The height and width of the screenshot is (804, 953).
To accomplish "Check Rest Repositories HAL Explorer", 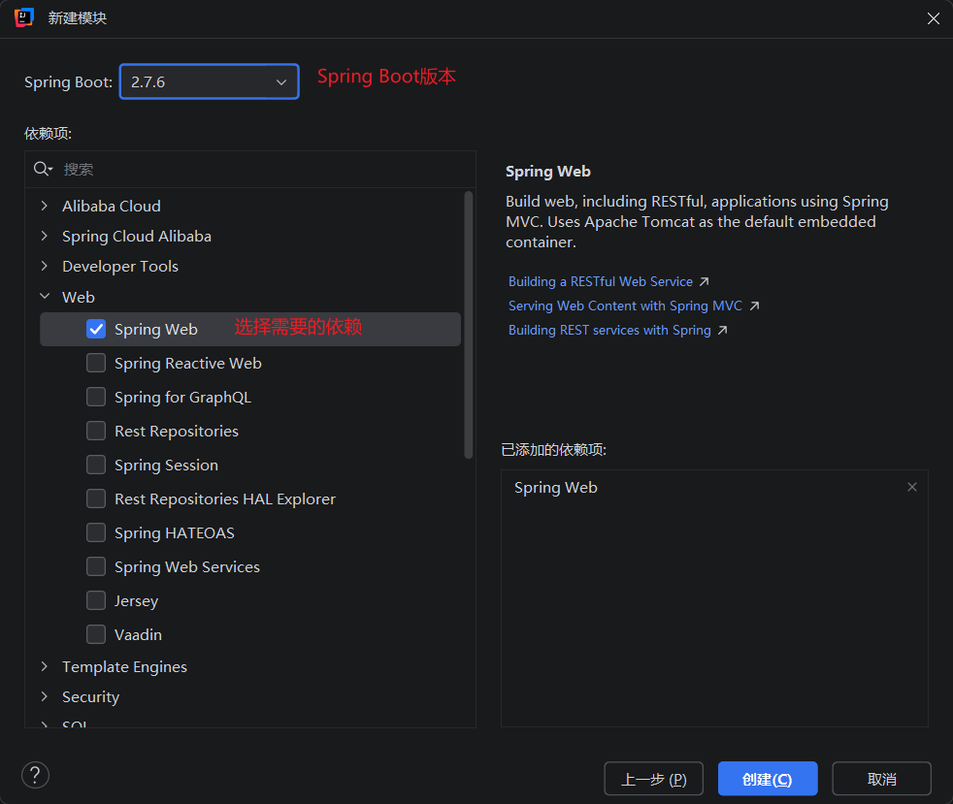I will (x=96, y=499).
